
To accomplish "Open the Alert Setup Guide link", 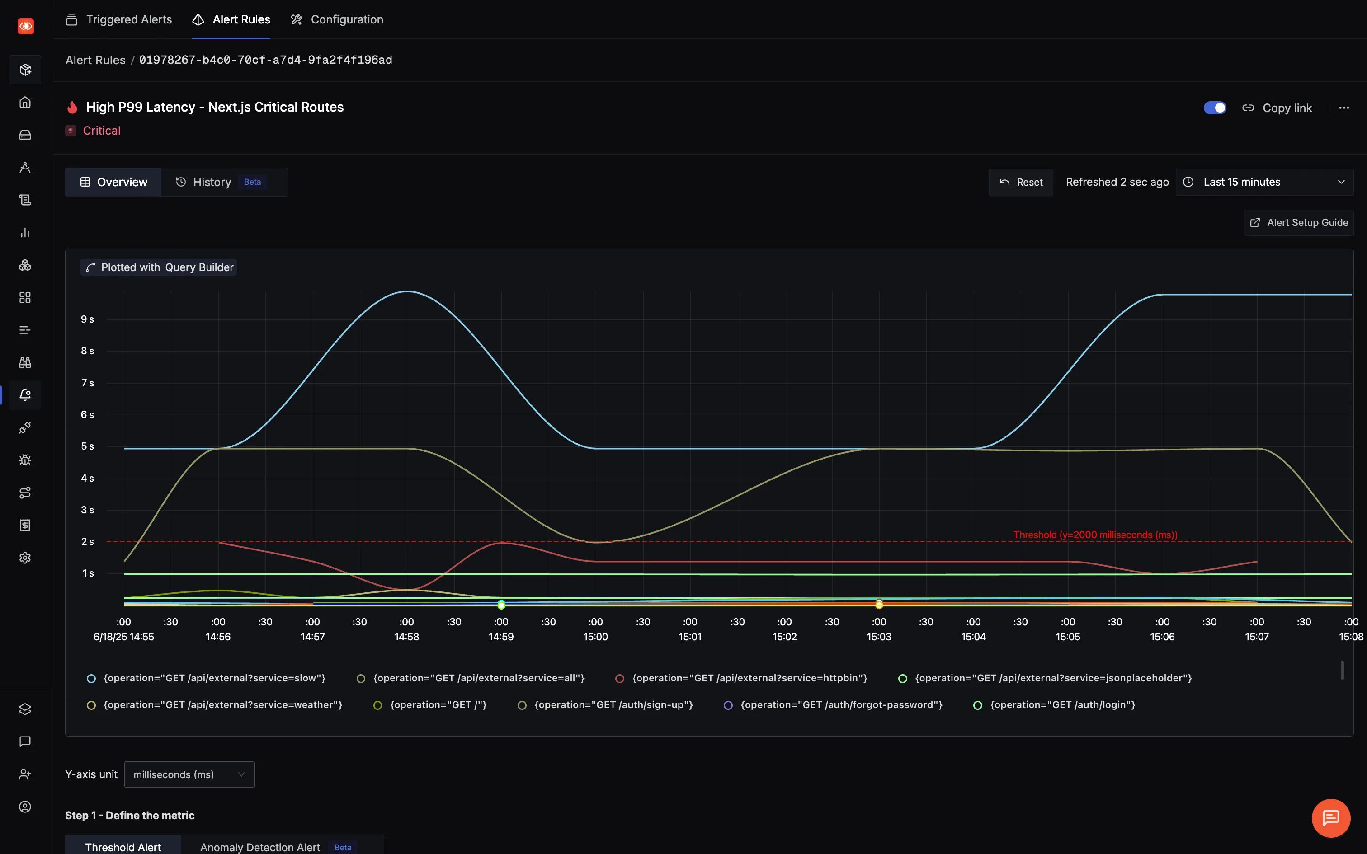I will coord(1299,222).
